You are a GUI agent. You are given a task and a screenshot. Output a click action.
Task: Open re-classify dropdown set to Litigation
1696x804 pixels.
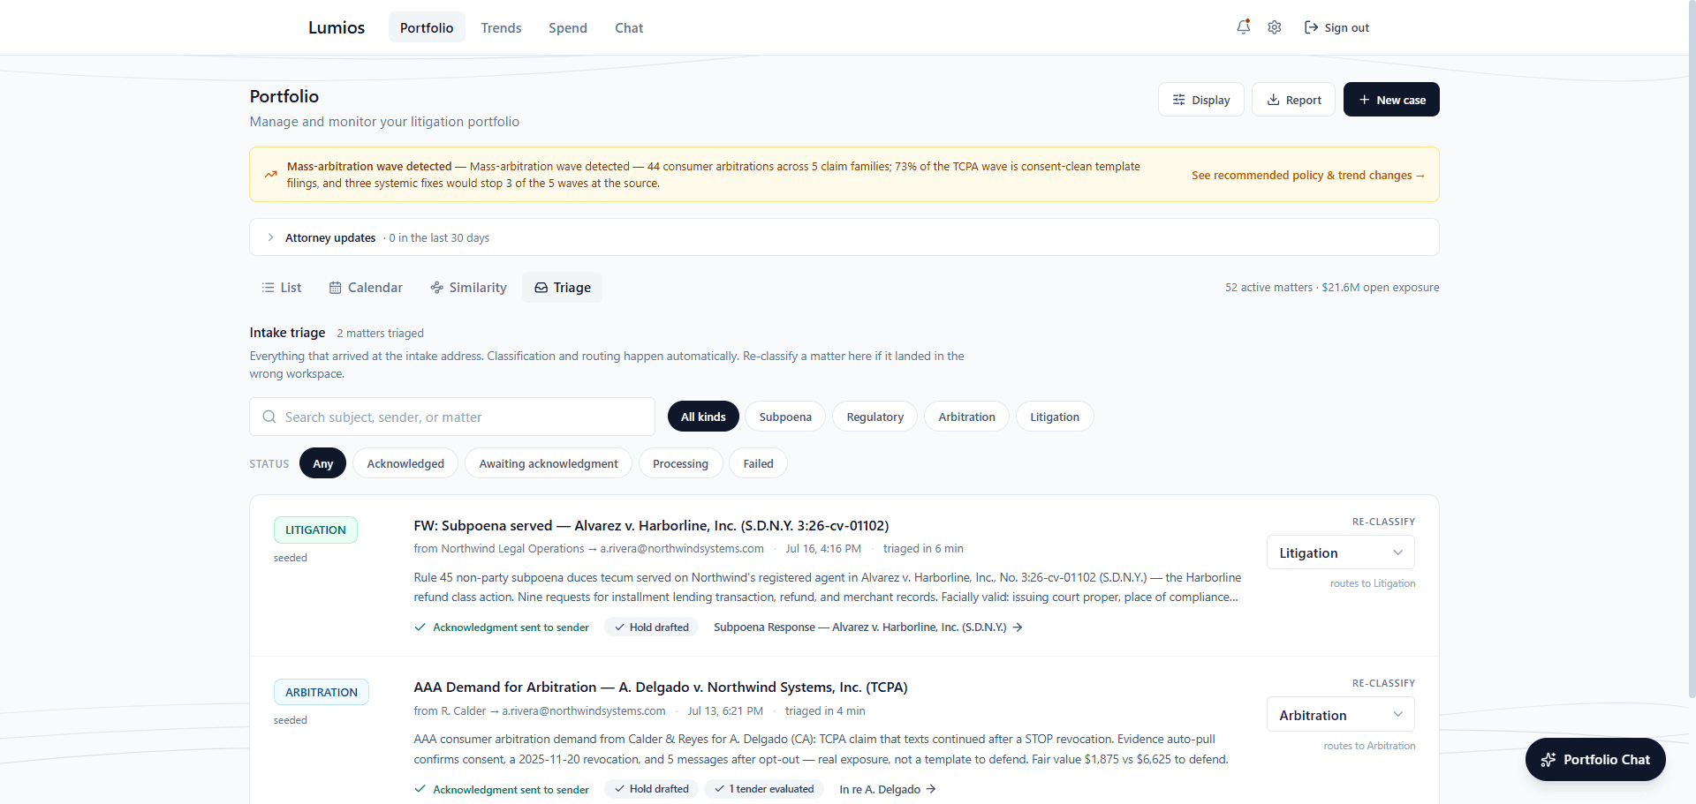pos(1340,552)
